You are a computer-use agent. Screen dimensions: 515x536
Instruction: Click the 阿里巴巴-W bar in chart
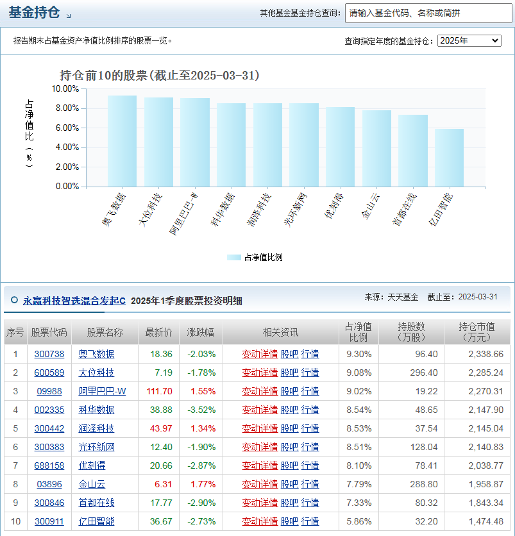195,142
